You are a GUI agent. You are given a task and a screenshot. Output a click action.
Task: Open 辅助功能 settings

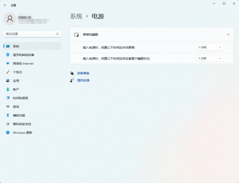click(x=32, y=115)
